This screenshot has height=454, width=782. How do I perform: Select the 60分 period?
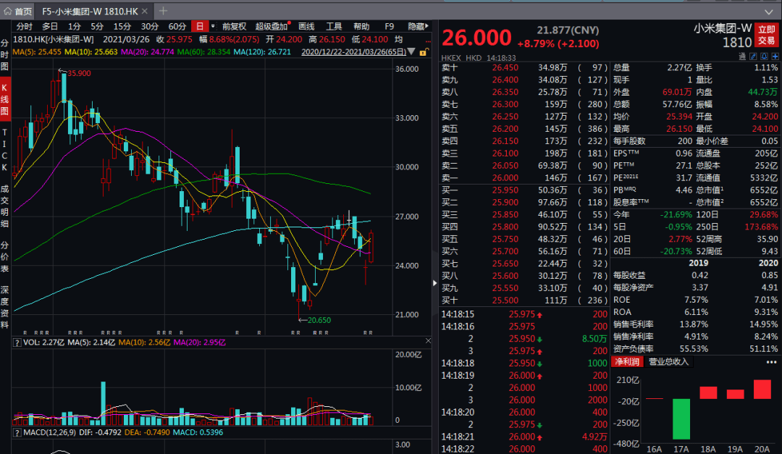pyautogui.click(x=177, y=27)
